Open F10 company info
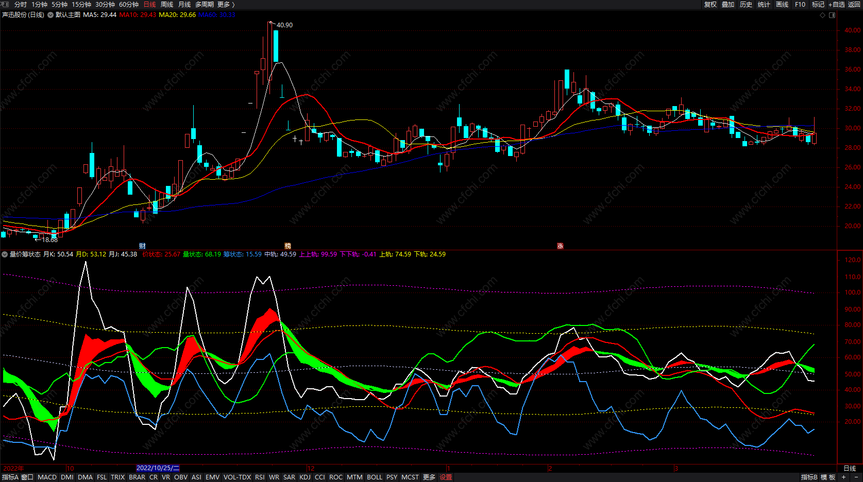The width and height of the screenshot is (863, 482). [800, 4]
